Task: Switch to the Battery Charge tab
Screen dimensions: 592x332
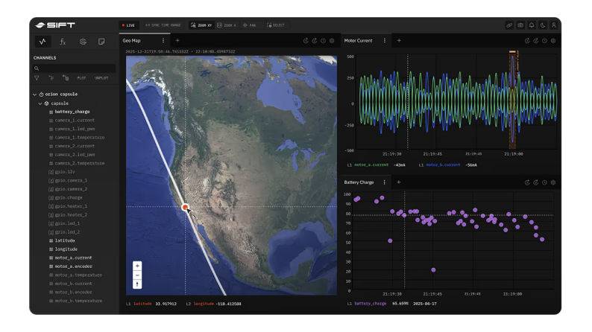Action: [x=359, y=182]
